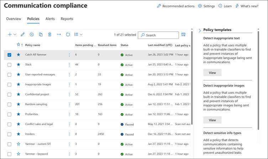Toggle favorite star for Yammer - keyword
268x159 pixels.
[x=19, y=154]
